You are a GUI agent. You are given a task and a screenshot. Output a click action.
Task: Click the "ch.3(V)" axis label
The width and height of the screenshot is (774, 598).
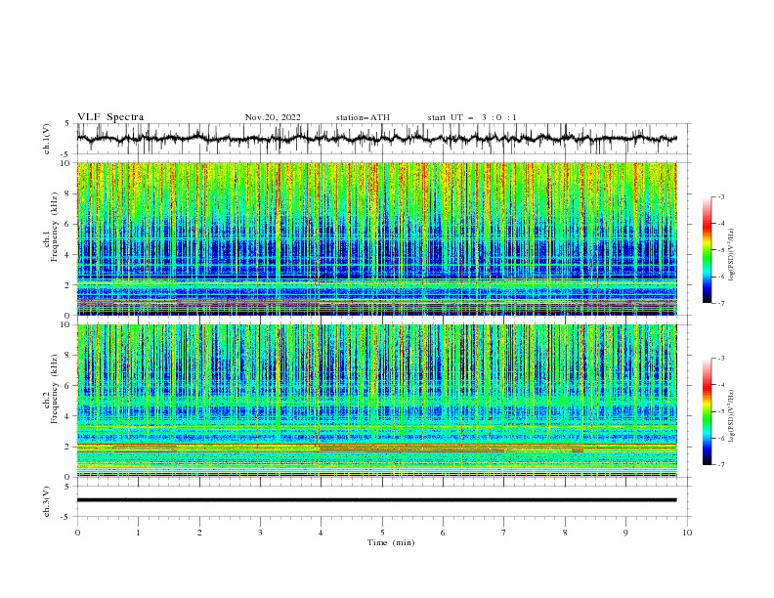point(47,501)
